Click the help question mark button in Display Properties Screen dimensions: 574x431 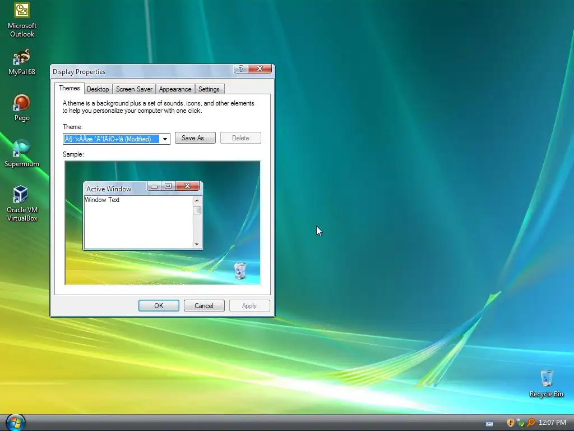tap(240, 68)
